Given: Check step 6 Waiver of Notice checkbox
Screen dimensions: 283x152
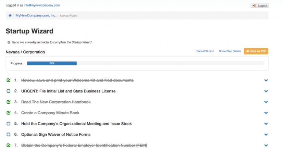Looking at the screenshot, I should (9, 135).
